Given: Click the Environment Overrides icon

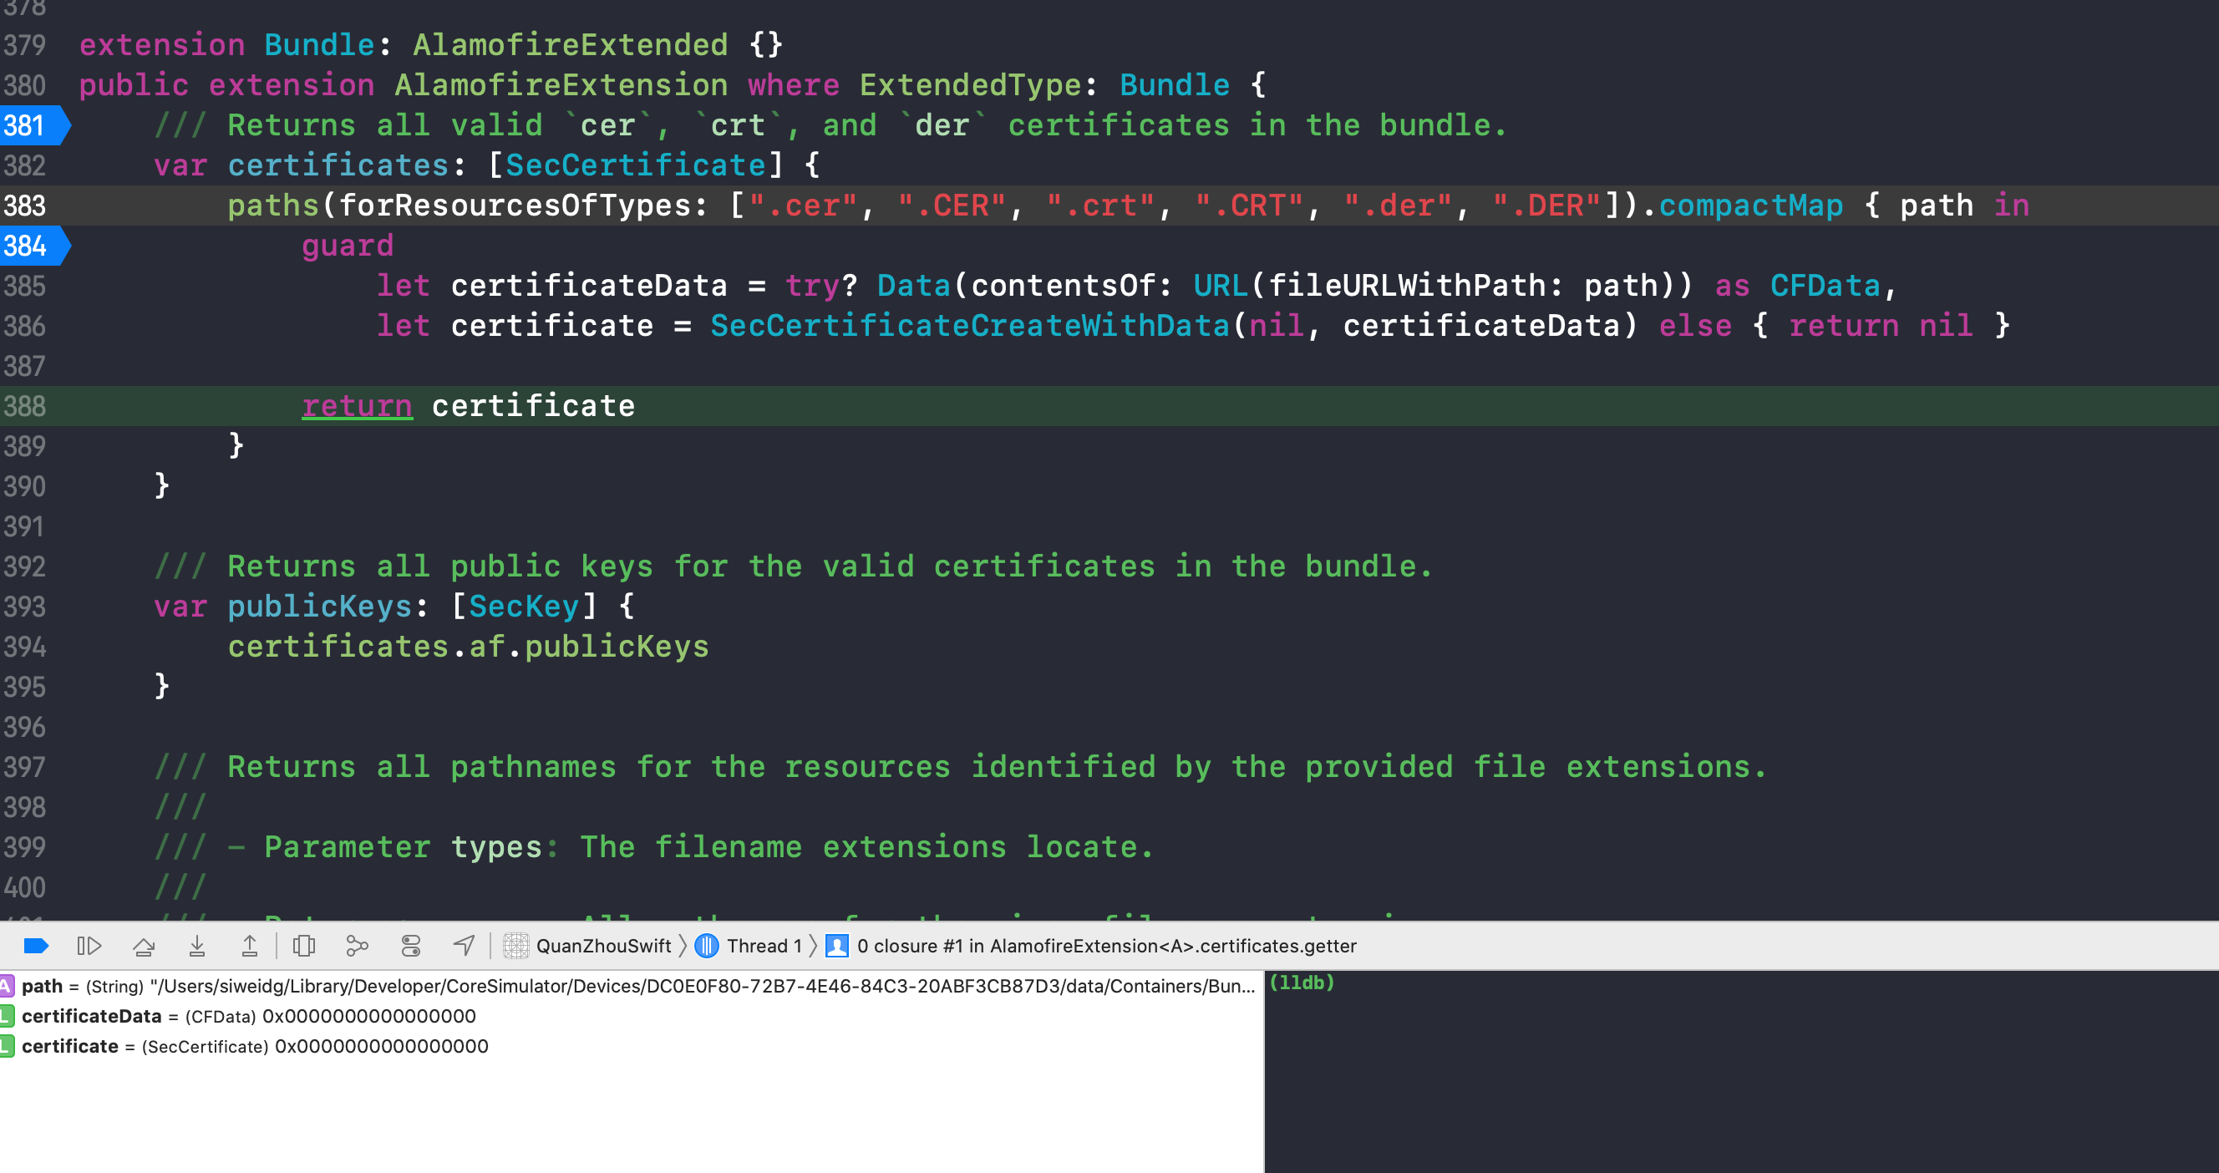Looking at the screenshot, I should pyautogui.click(x=411, y=946).
